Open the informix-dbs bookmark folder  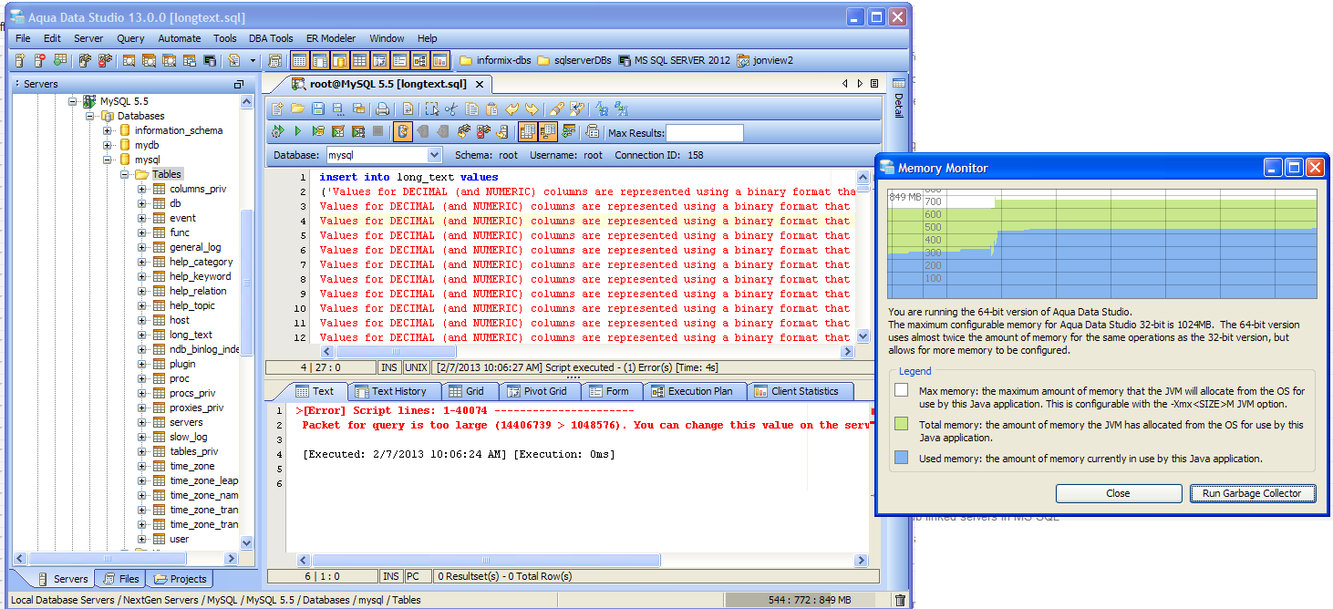tap(493, 61)
